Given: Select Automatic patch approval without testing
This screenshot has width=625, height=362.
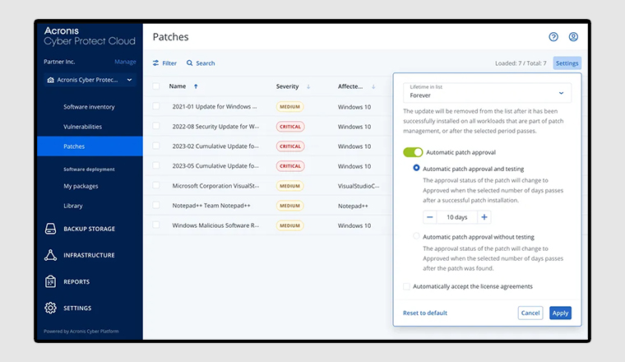Looking at the screenshot, I should [x=416, y=236].
